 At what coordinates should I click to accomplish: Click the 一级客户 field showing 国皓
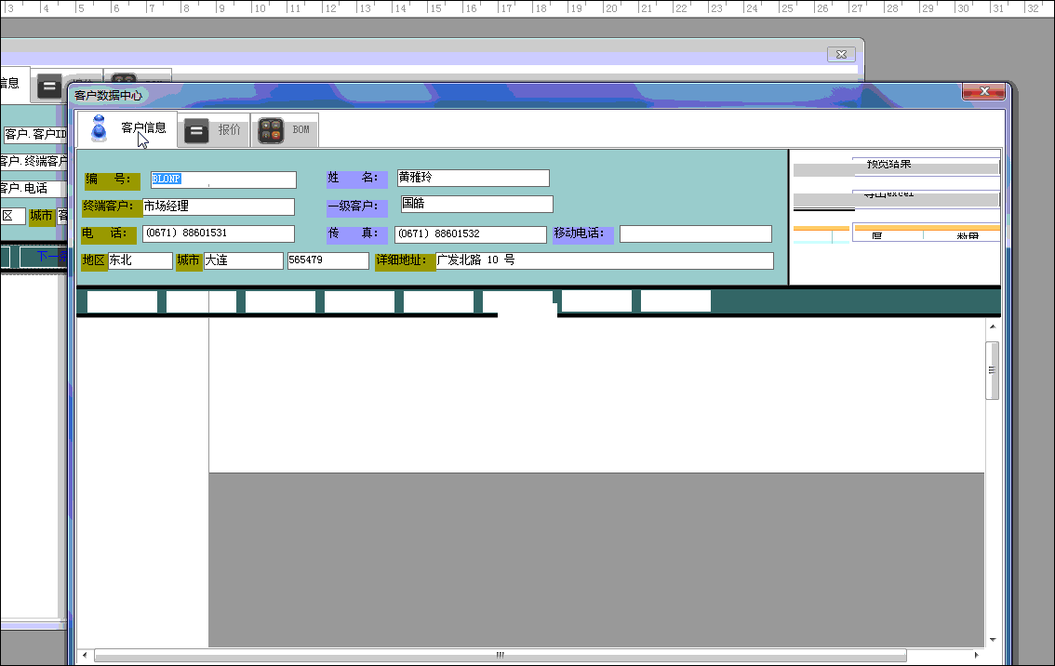[x=476, y=204]
